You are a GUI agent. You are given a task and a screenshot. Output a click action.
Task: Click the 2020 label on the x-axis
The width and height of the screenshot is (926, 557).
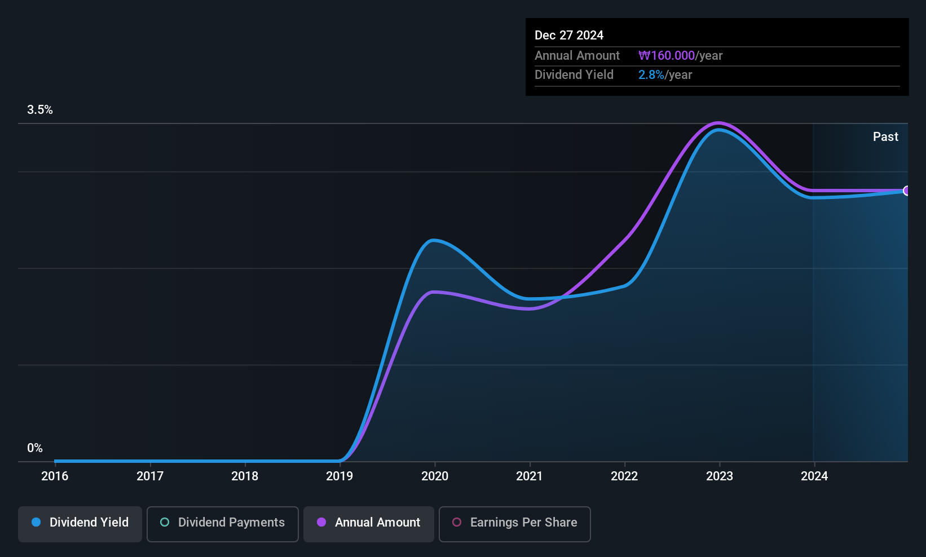(x=435, y=476)
